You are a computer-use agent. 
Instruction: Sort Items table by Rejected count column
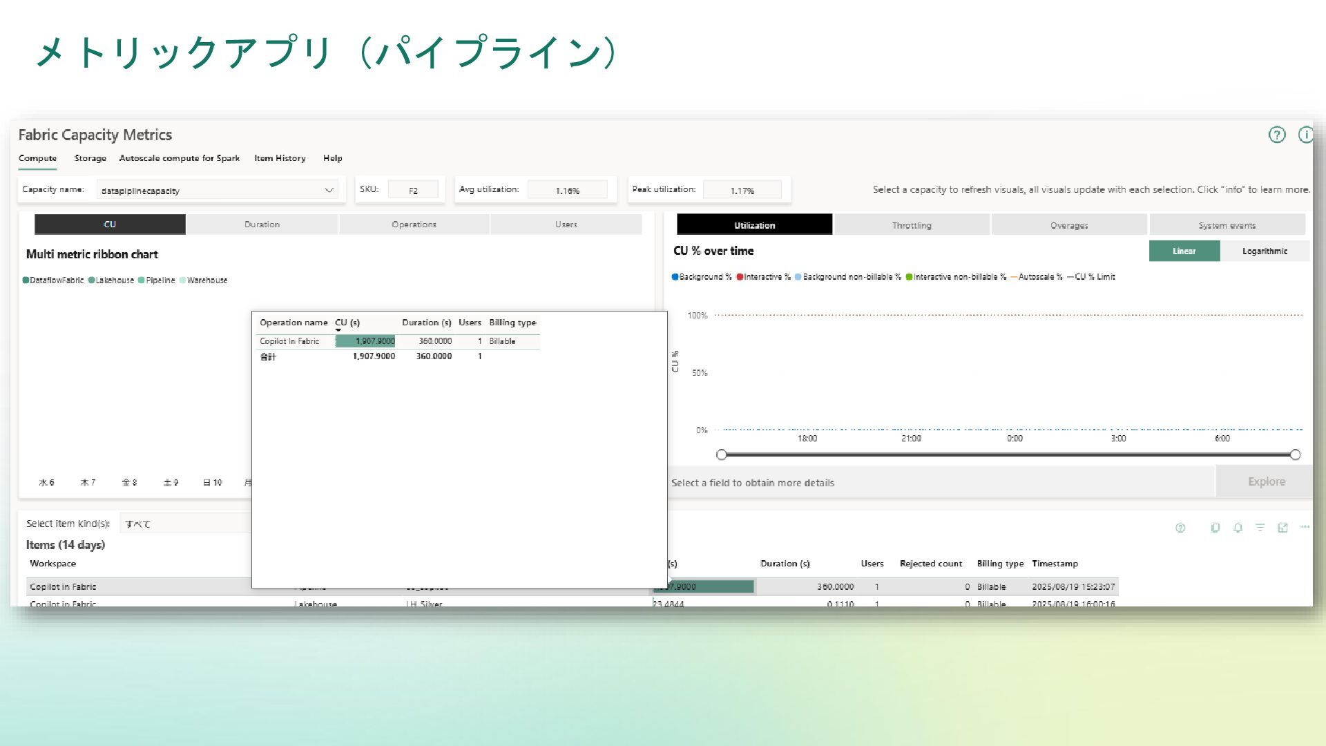[930, 564]
